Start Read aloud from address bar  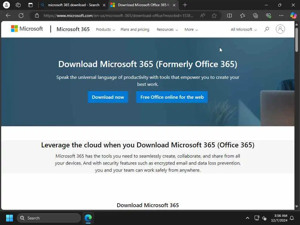[x=202, y=16]
